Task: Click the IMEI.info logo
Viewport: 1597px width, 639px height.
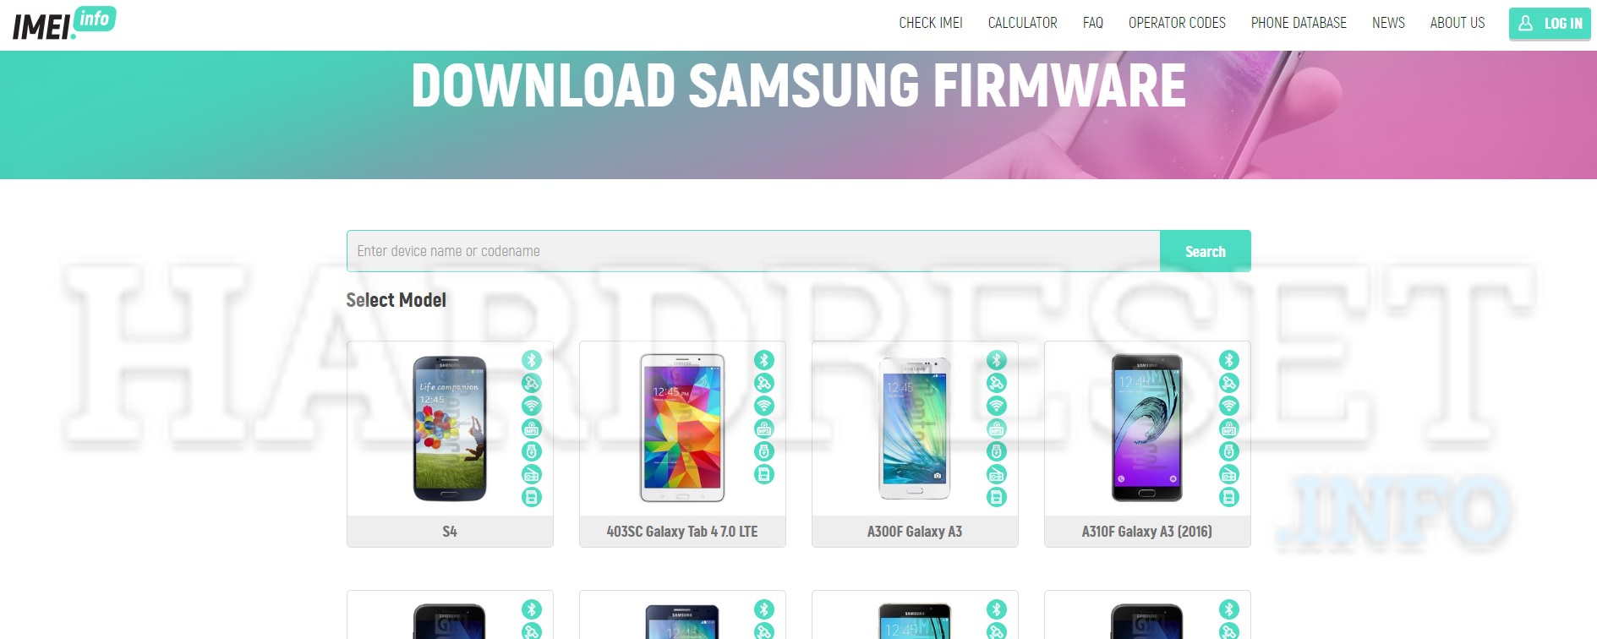Action: coord(64,24)
